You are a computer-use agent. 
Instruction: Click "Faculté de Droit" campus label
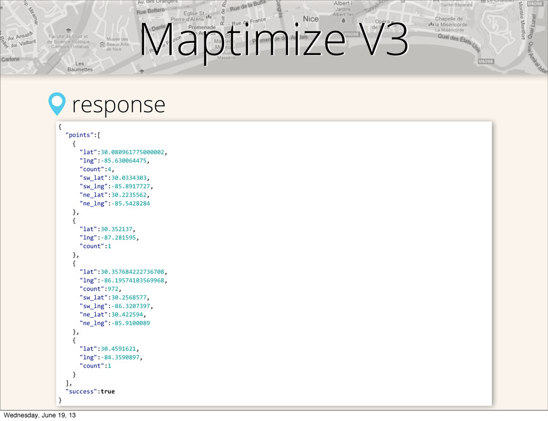point(68,41)
